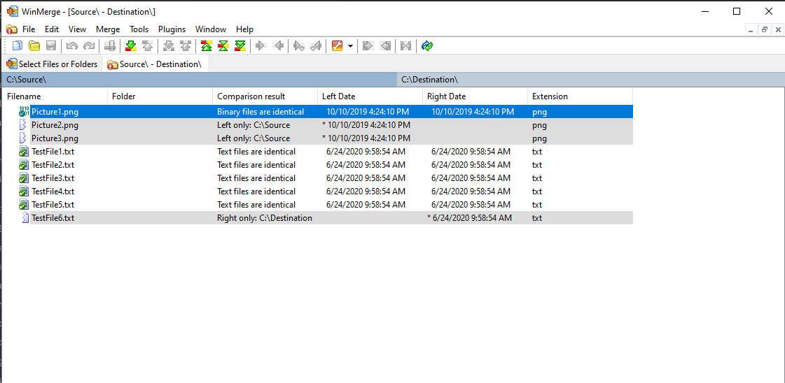Sort list by Left Date column
Screen dimensions: 785x383
(x=338, y=96)
